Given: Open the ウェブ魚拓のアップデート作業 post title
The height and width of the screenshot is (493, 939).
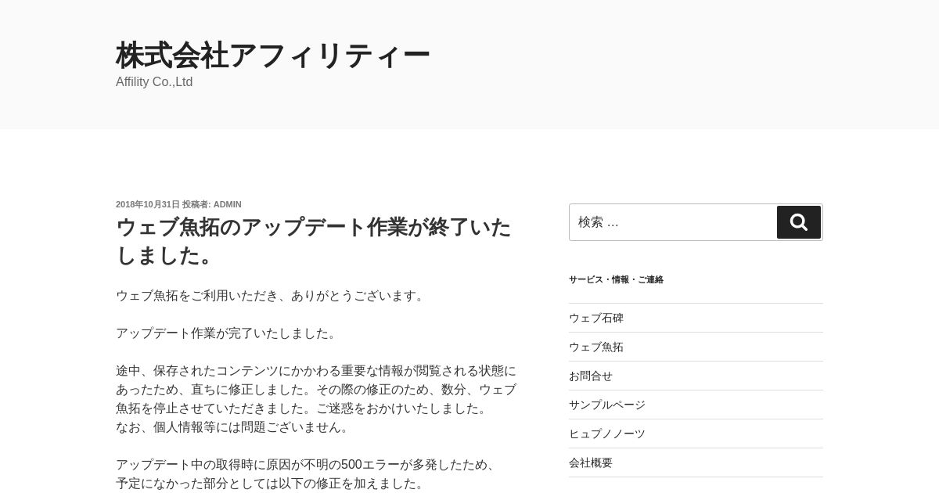Looking at the screenshot, I should pyautogui.click(x=314, y=241).
